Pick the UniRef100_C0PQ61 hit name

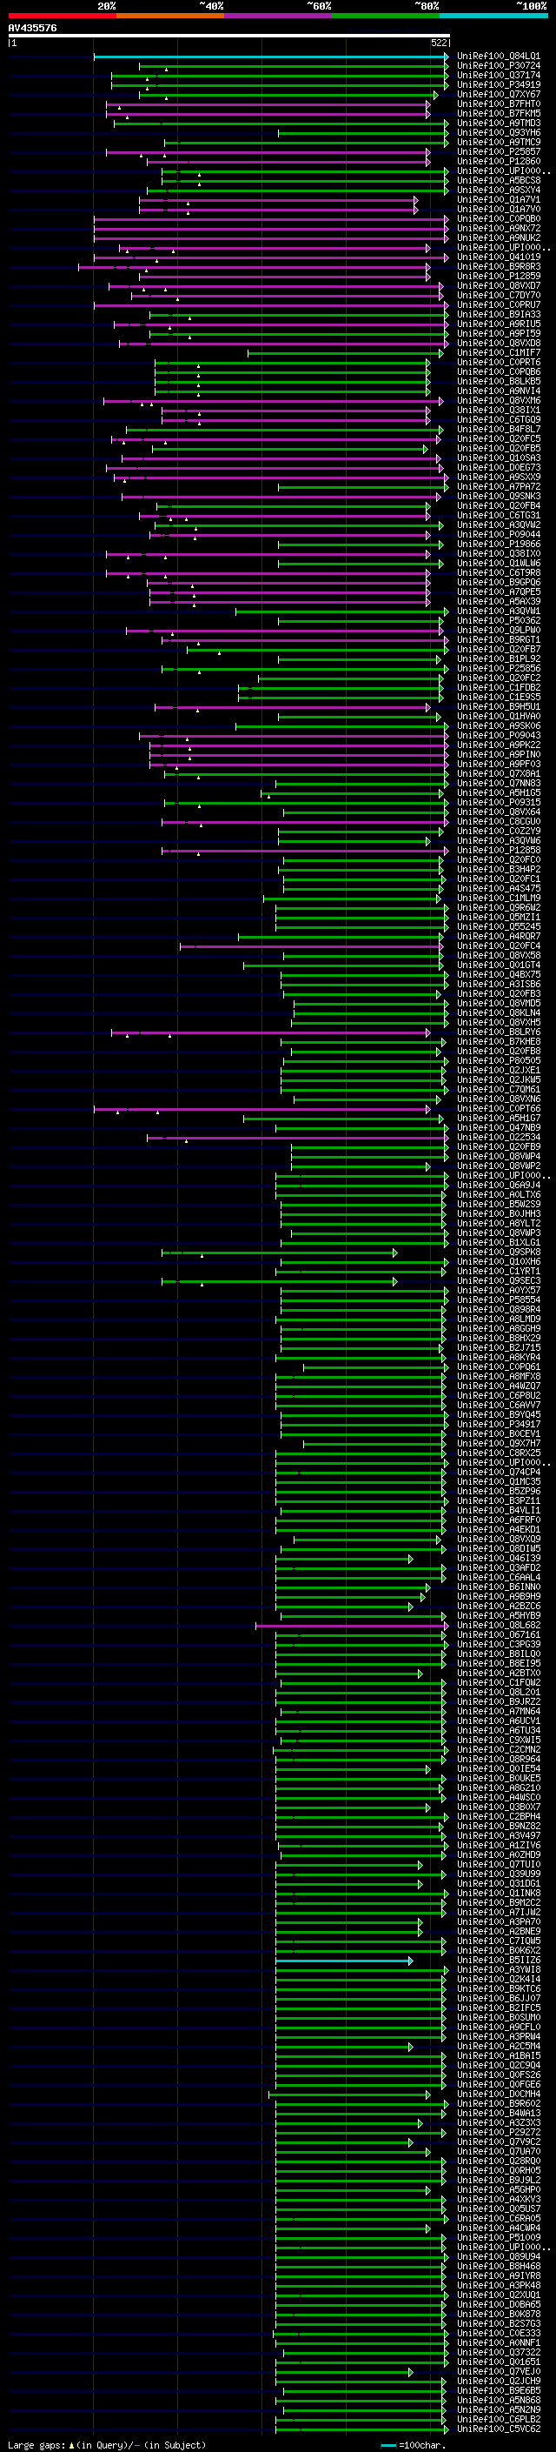(x=499, y=1366)
